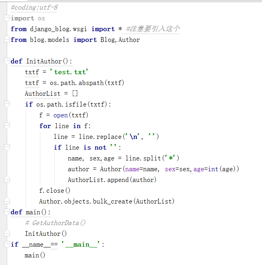Click fold end marker beside 'AuthorList.append(author)'

tap(7, 179)
